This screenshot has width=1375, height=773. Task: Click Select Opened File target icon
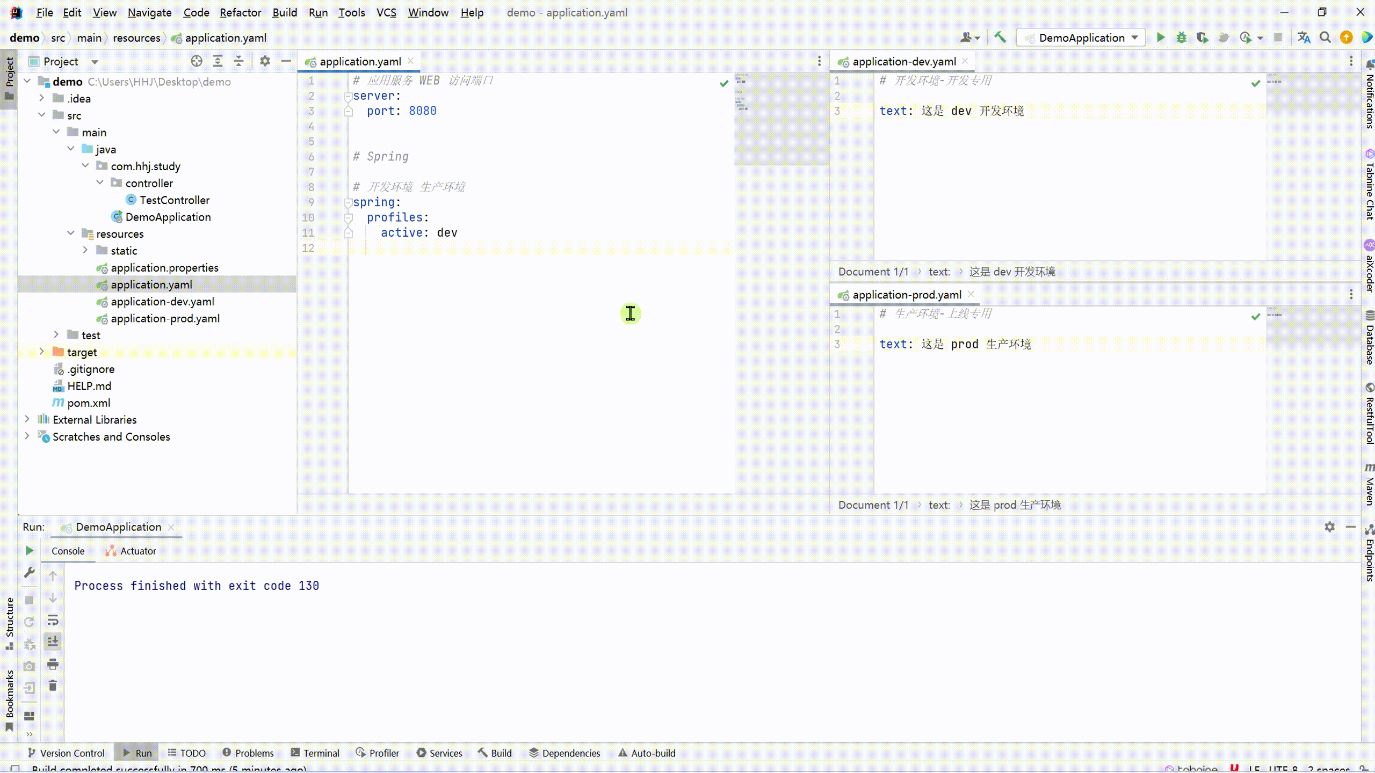tap(197, 61)
